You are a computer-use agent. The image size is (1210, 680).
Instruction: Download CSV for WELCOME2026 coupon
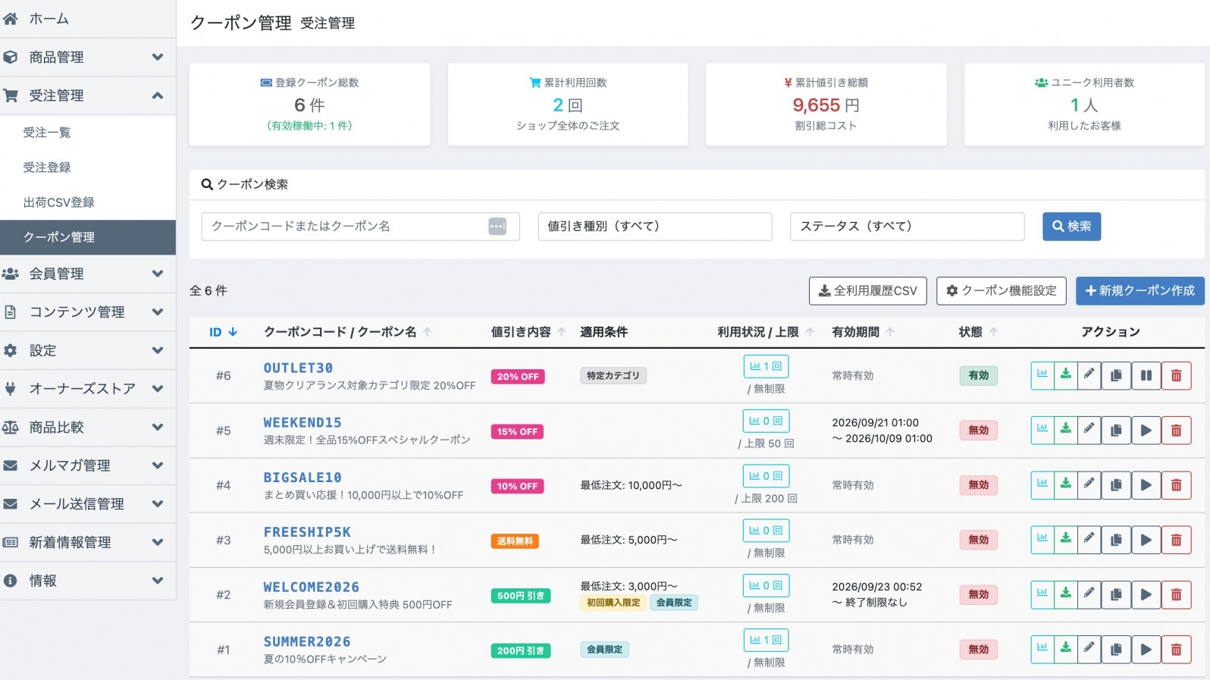(1066, 594)
